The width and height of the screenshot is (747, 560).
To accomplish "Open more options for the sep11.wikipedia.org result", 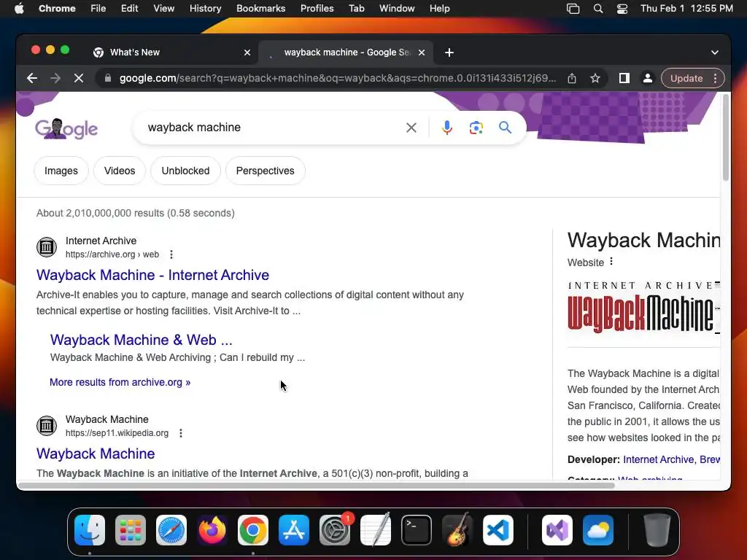I will tap(181, 433).
